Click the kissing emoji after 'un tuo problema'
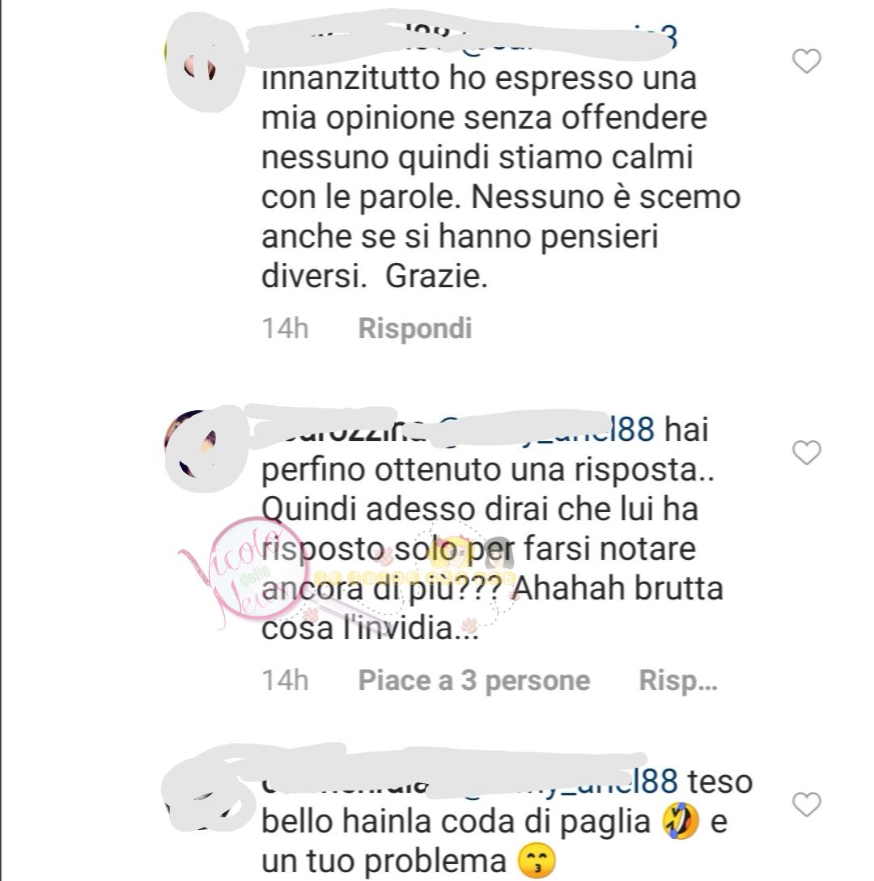Viewport: 874px width, 881px height. point(537,862)
